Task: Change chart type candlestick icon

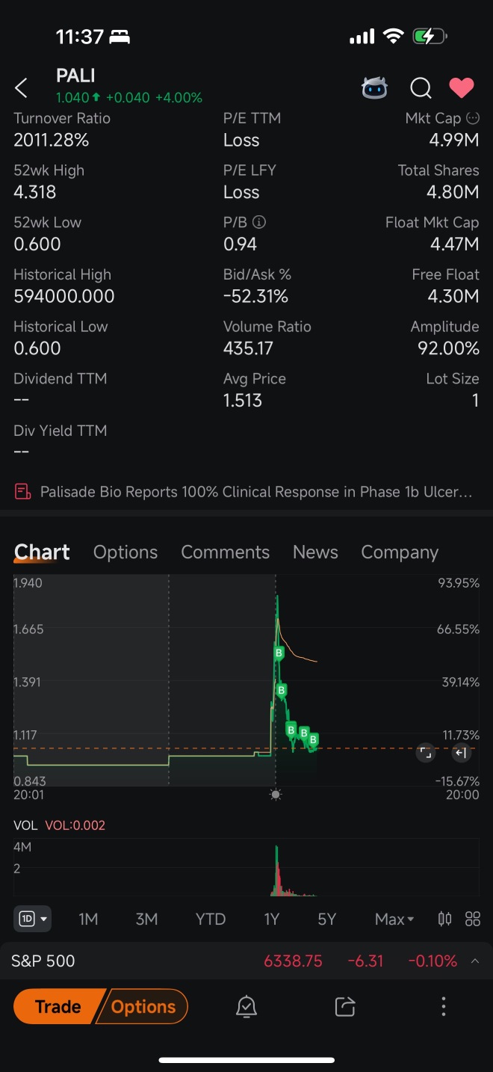Action: (x=444, y=919)
